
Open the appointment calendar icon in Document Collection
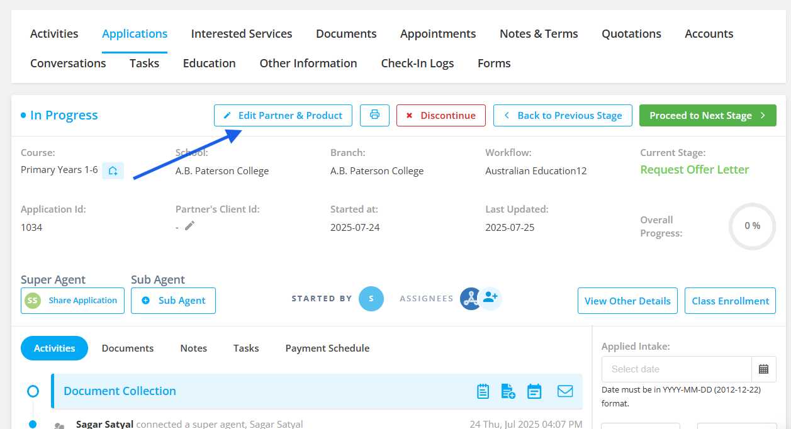click(x=534, y=391)
